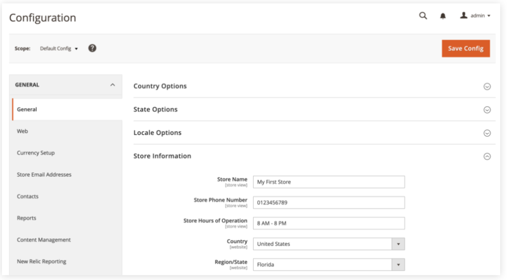Switch to the Contacts tab
This screenshot has height=280, width=507.
click(28, 196)
